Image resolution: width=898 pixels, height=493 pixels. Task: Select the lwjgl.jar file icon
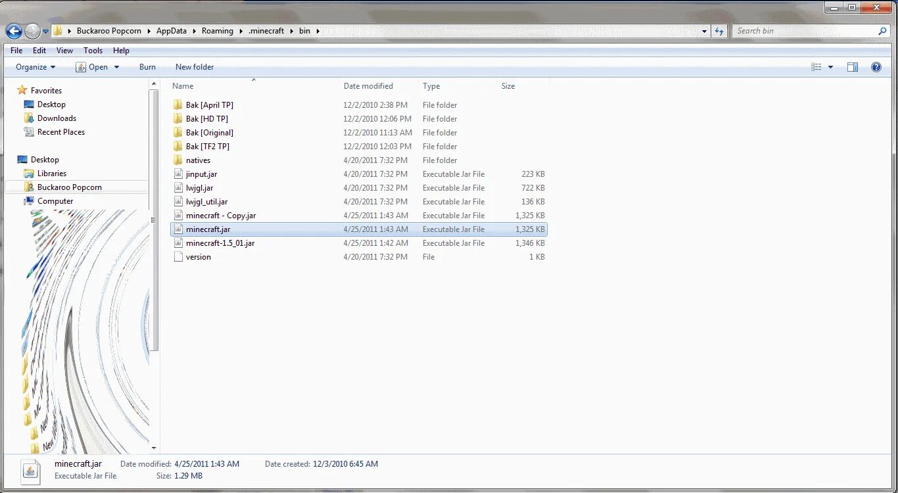pos(177,188)
